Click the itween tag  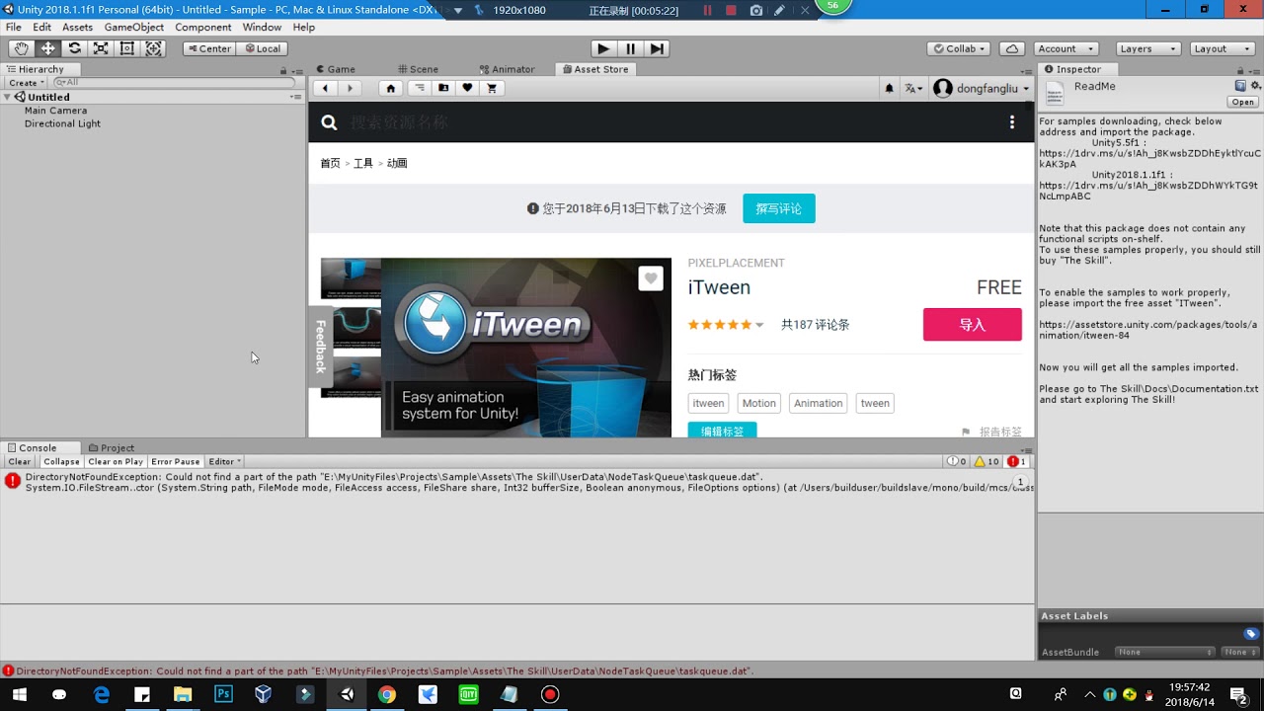[x=708, y=403]
